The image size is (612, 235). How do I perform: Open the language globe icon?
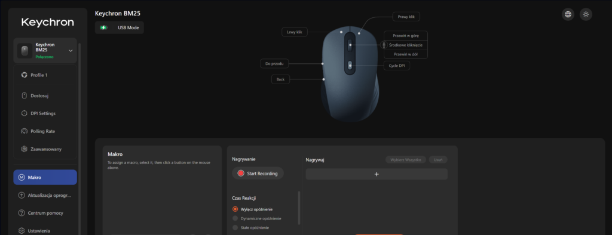point(568,14)
